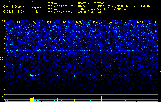Click the 1400 time marker
161x102 pixels.
(x=155, y=22)
